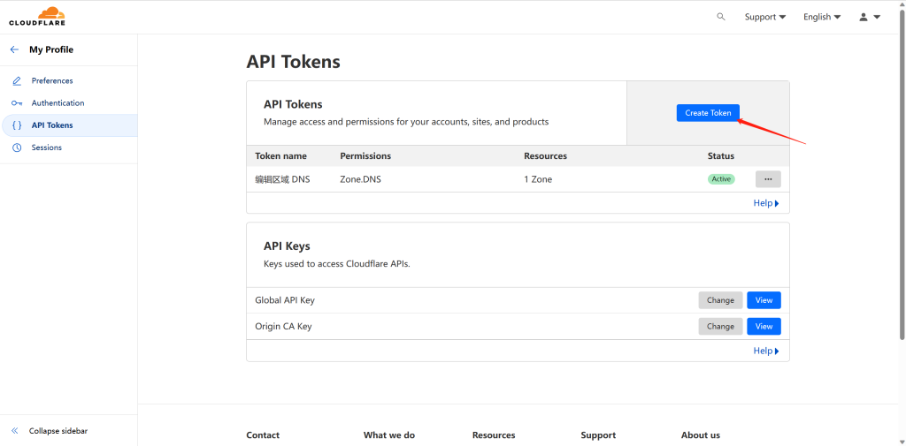Select API Tokens in the sidebar
The width and height of the screenshot is (906, 446).
(69, 125)
